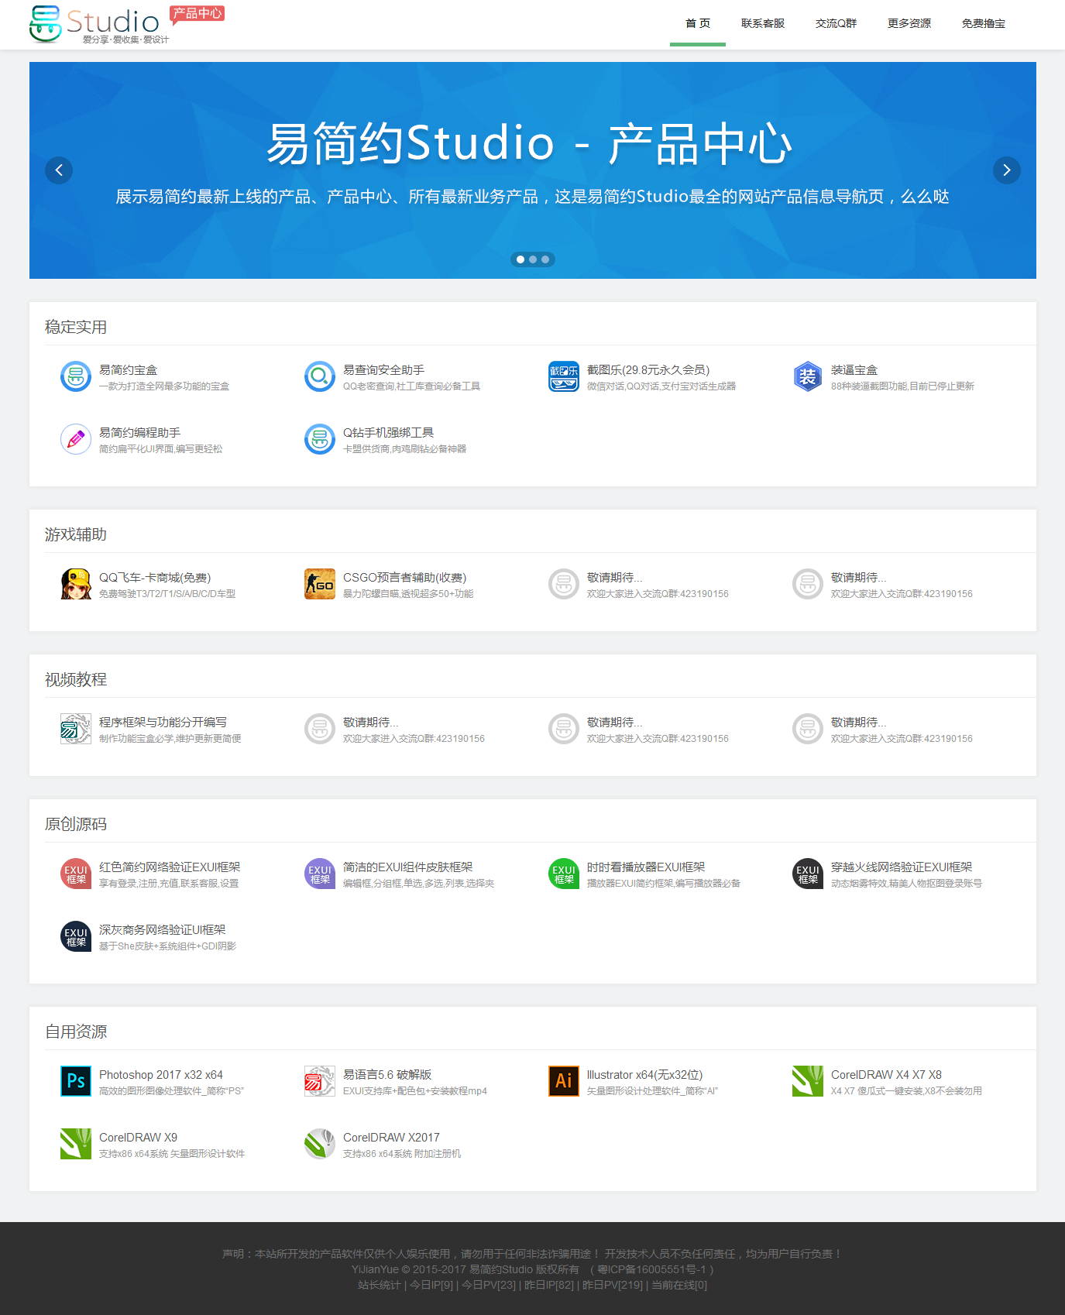Open the 易语言5.6 破解版 link
This screenshot has height=1315, width=1065.
pyautogui.click(x=387, y=1074)
